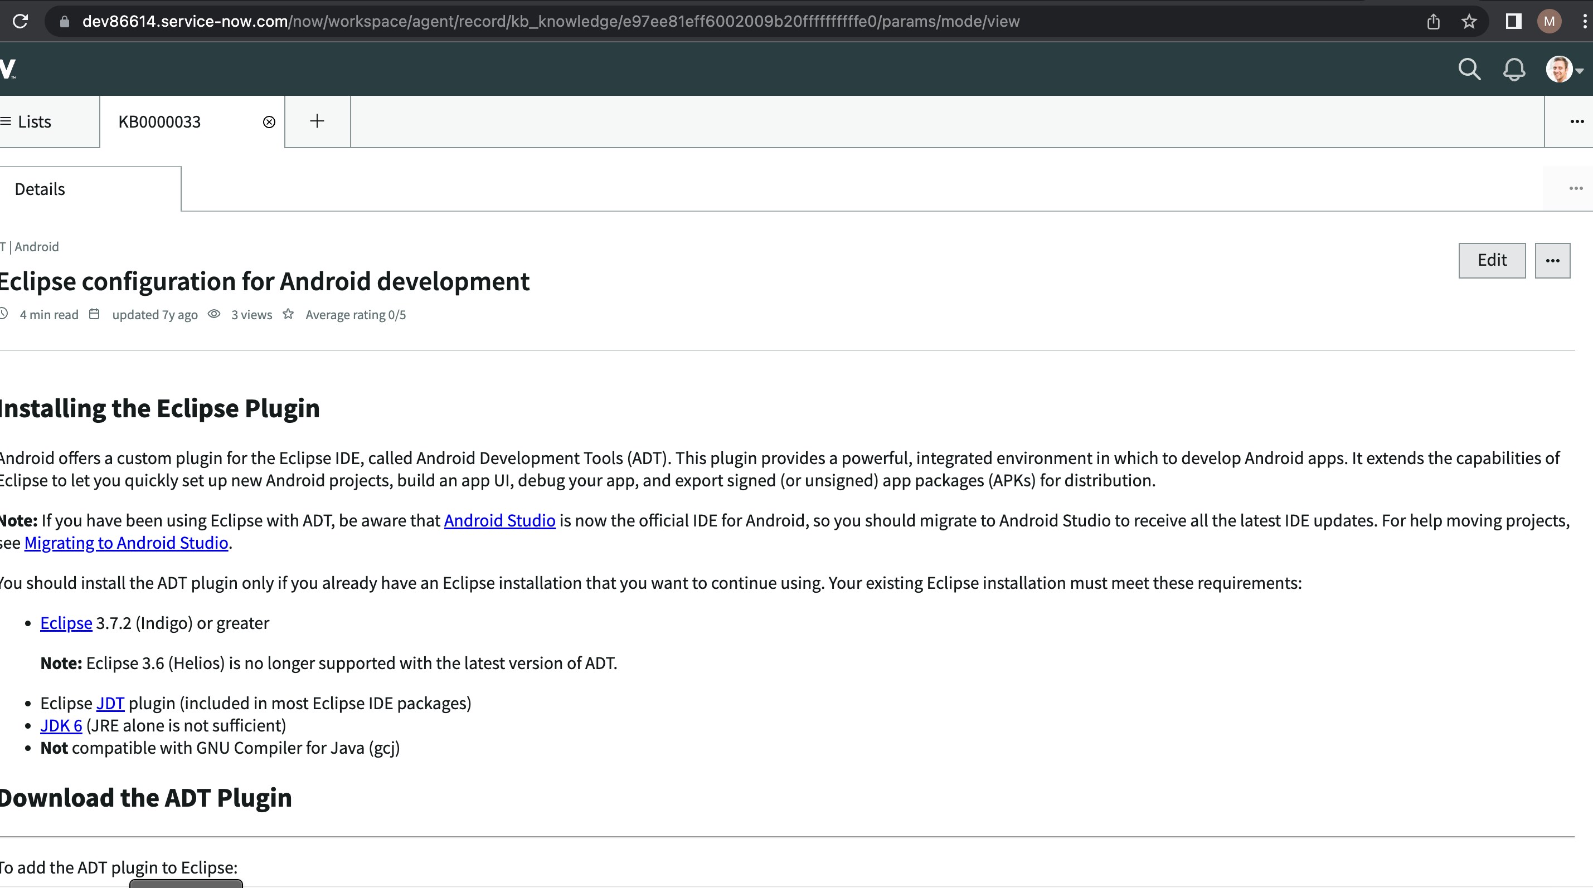Open the JDK 6 link
The height and width of the screenshot is (888, 1593).
point(61,726)
